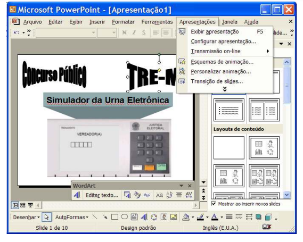Image resolution: width=303 pixels, height=242 pixels.
Task: Select the Line drawing tool
Action: click(95, 217)
